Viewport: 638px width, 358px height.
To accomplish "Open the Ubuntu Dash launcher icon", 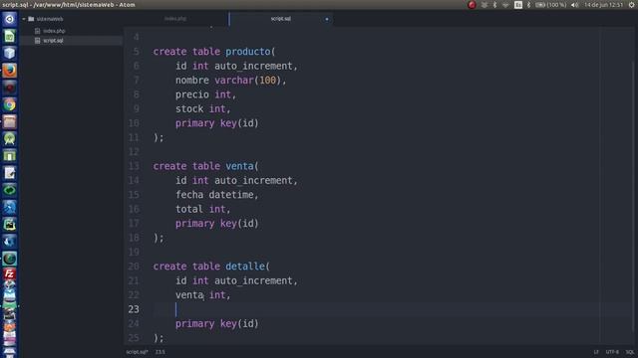I will (x=9, y=19).
